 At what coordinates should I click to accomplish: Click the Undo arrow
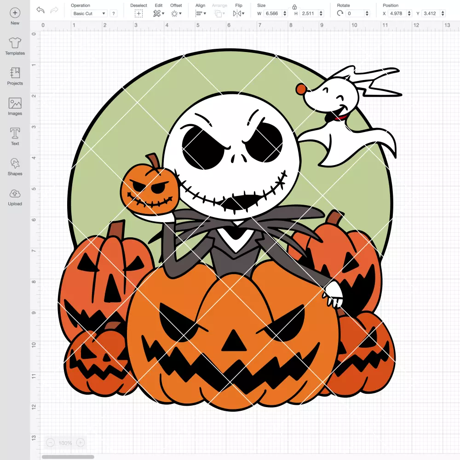click(x=40, y=10)
